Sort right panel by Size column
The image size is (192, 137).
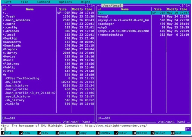[x=158, y=9]
